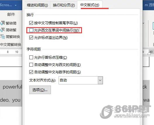
Task: Open the 邮件 ribbon tab
Action: [x=11, y=14]
